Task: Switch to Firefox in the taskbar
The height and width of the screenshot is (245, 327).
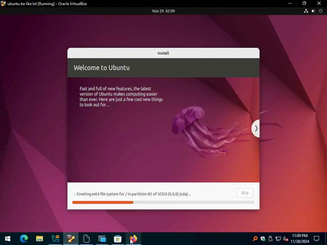Action: tap(133, 239)
